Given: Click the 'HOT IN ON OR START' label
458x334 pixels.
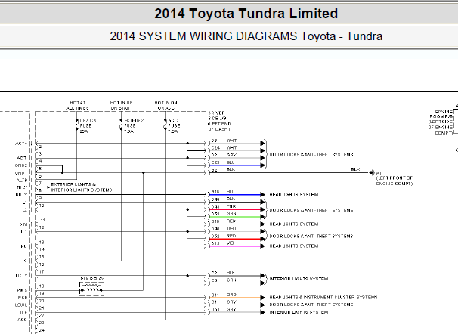Looking at the screenshot, I should (x=122, y=105).
